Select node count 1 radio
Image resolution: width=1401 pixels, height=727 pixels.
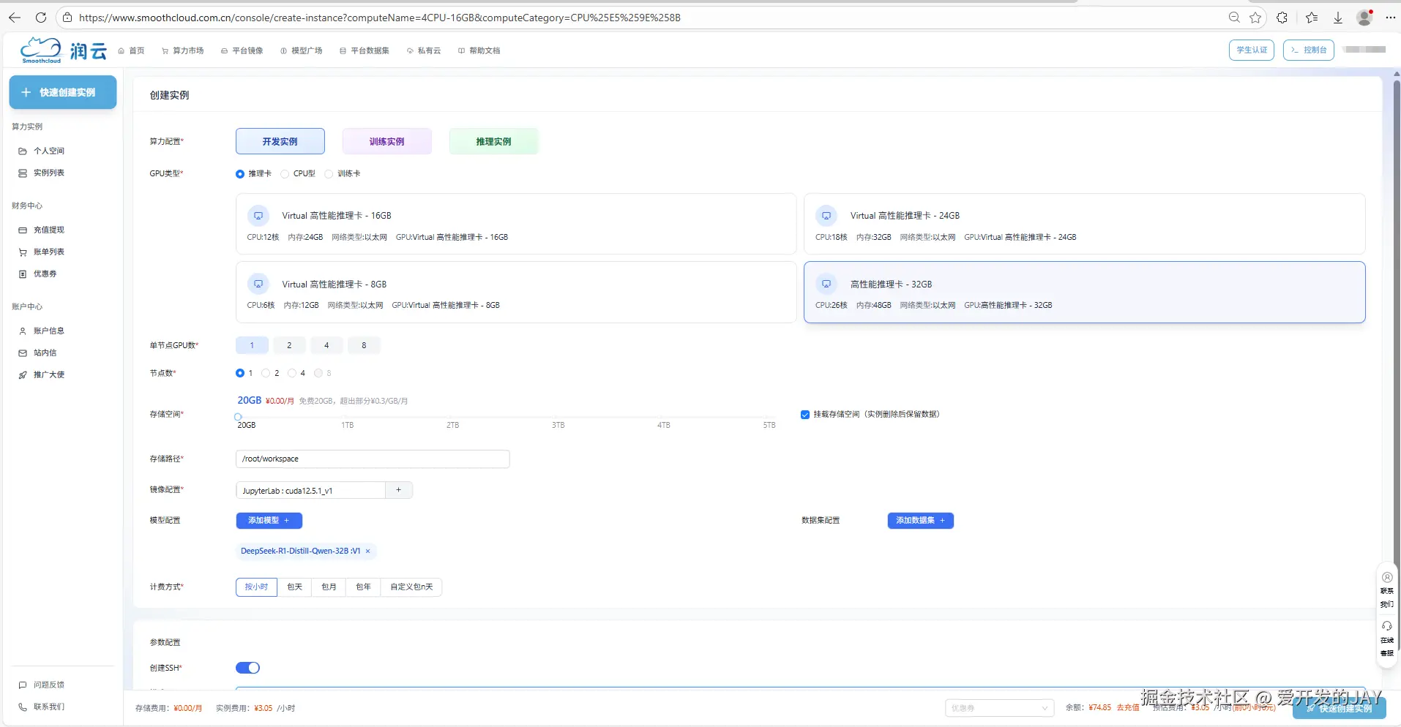click(x=240, y=373)
